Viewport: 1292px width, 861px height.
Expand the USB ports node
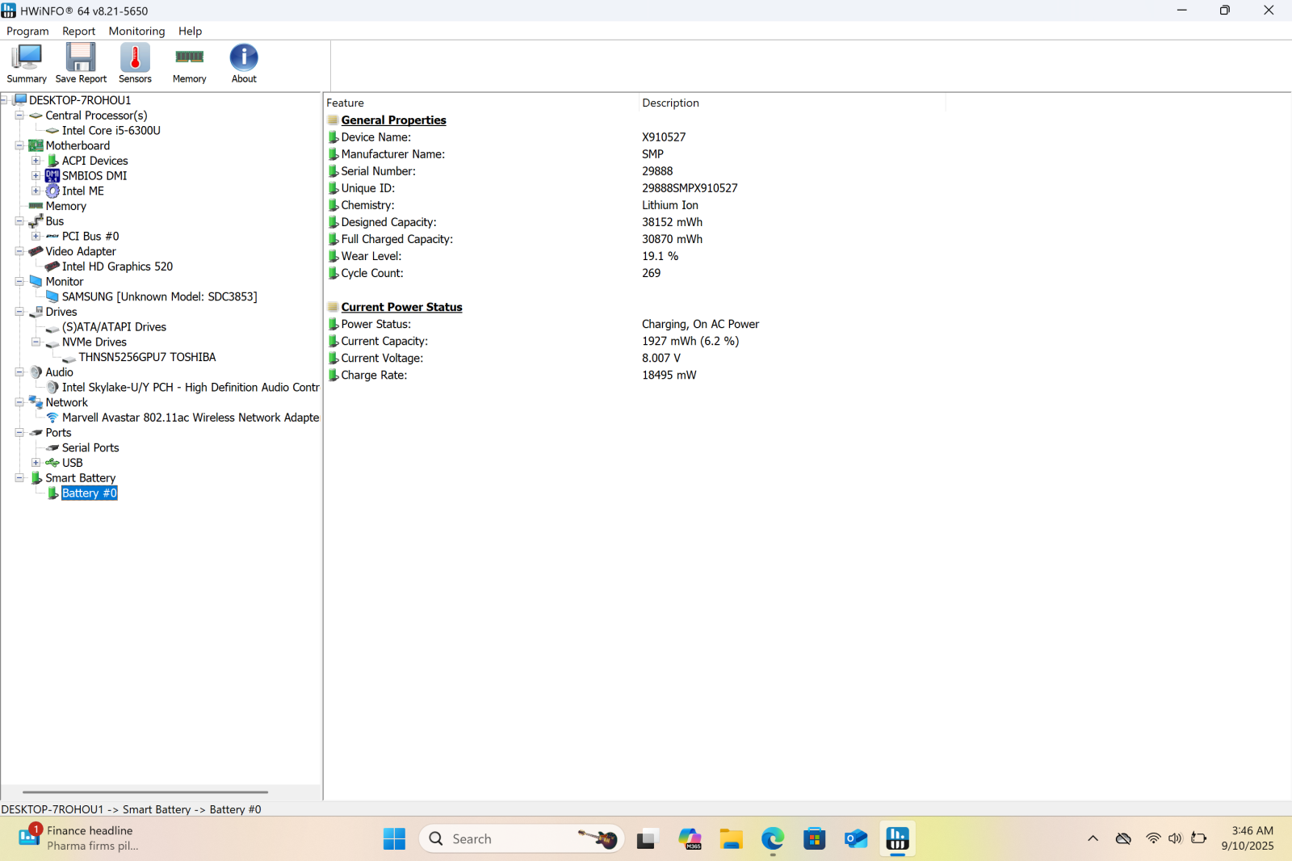[36, 463]
